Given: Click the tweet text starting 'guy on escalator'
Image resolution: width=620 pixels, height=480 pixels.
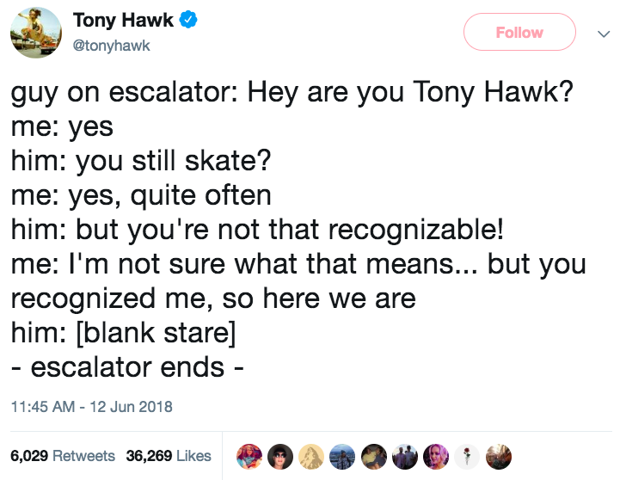Looking at the screenshot, I should click(298, 230).
